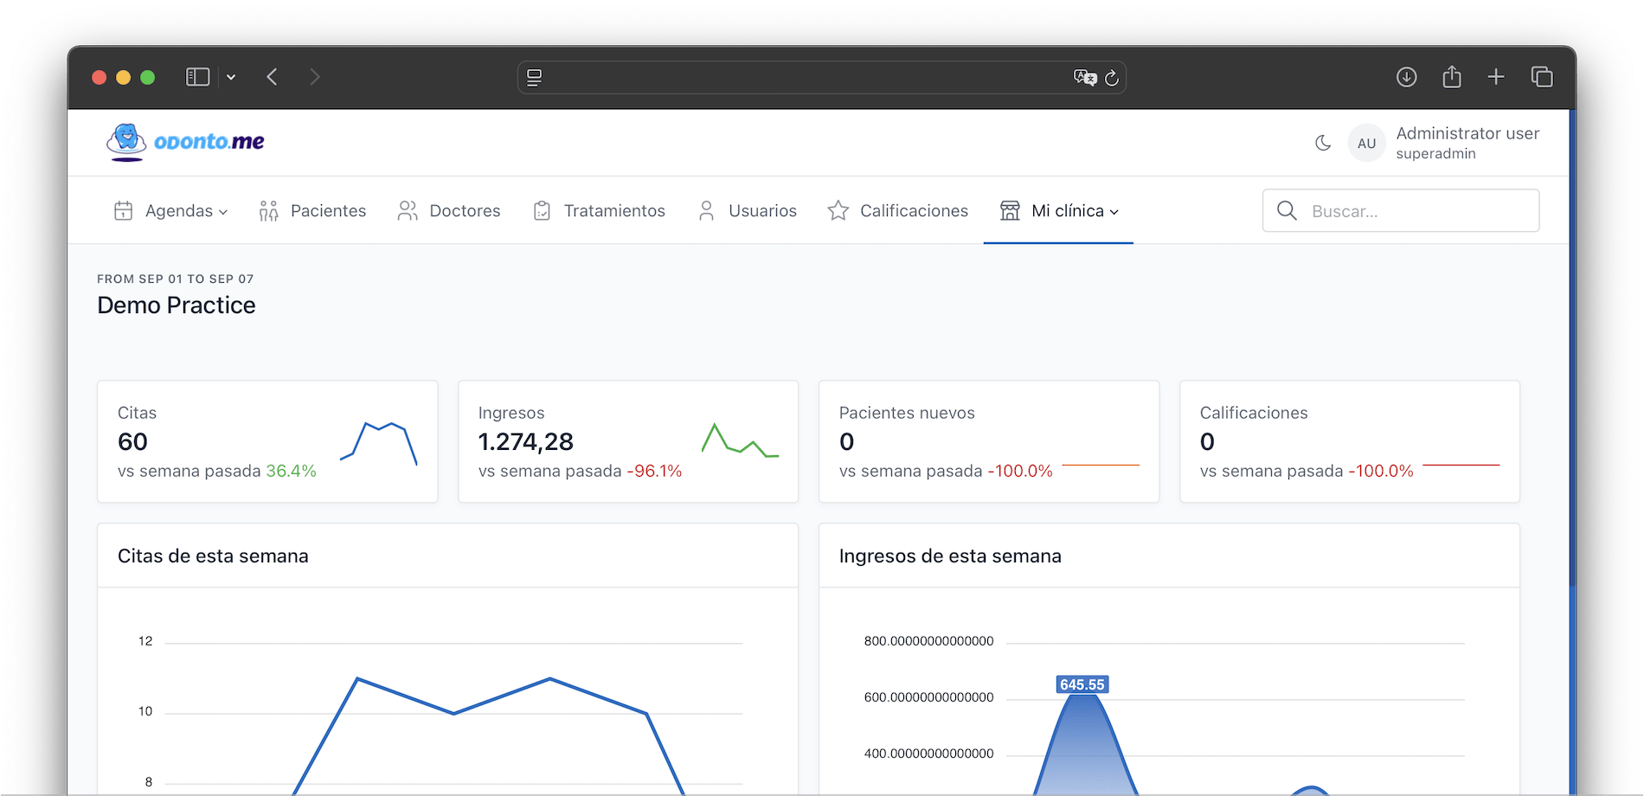Click the Mi clínica store icon
This screenshot has width=1644, height=796.
(1010, 210)
